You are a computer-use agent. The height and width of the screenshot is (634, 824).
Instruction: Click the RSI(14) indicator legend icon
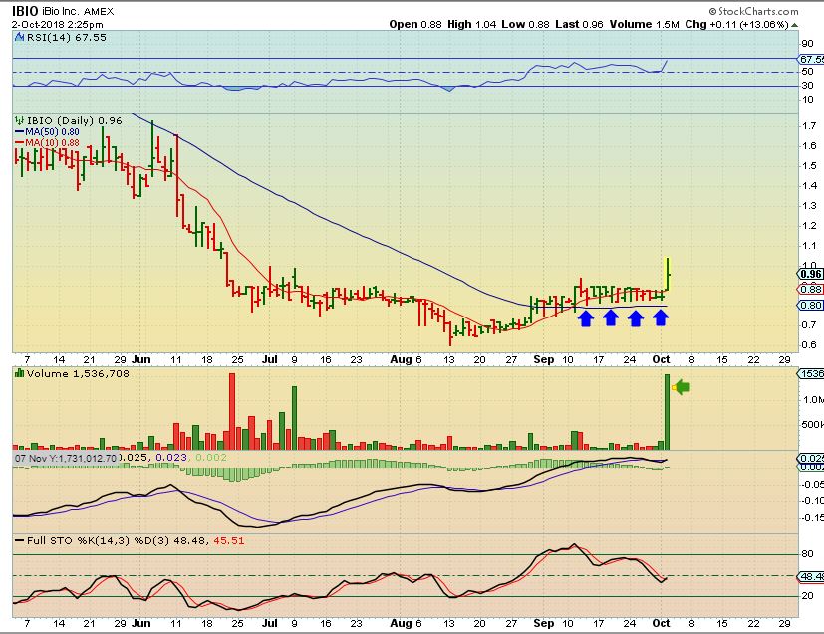click(18, 37)
